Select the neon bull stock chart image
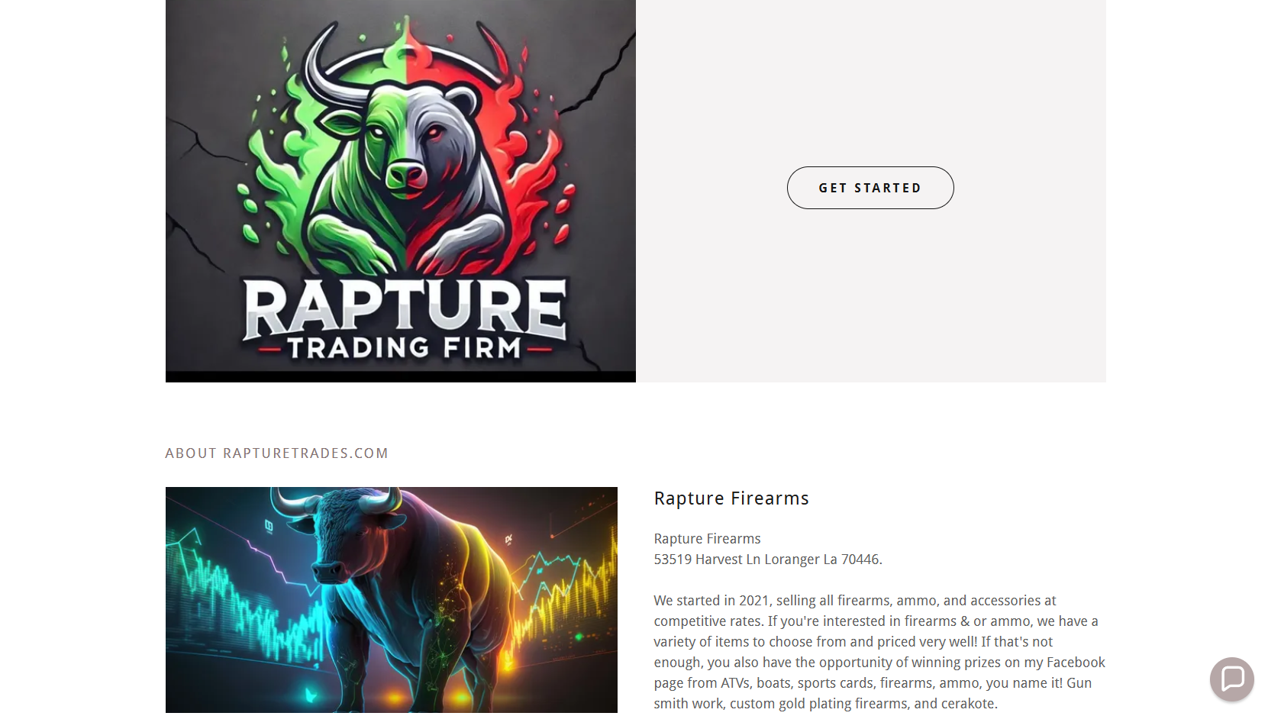 (x=392, y=600)
